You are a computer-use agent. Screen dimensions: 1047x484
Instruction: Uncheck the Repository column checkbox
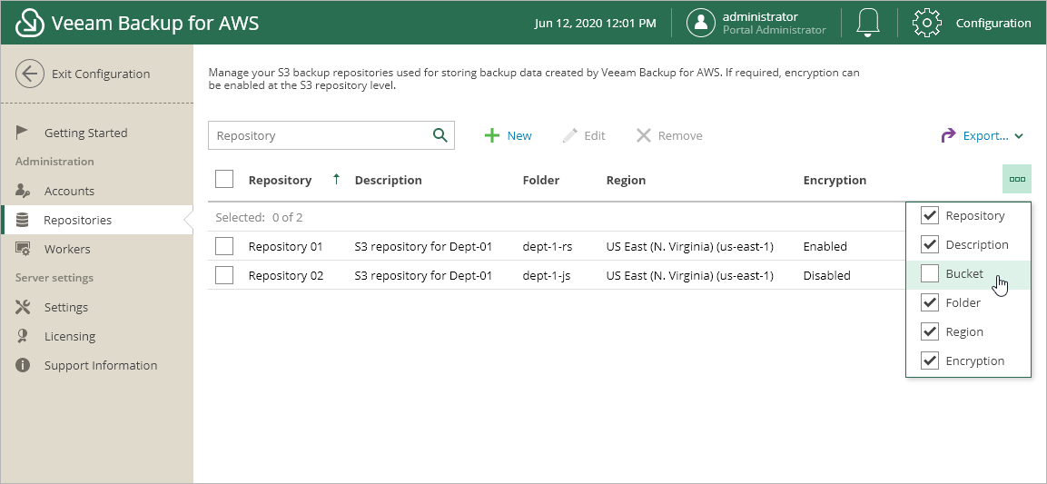(x=930, y=215)
